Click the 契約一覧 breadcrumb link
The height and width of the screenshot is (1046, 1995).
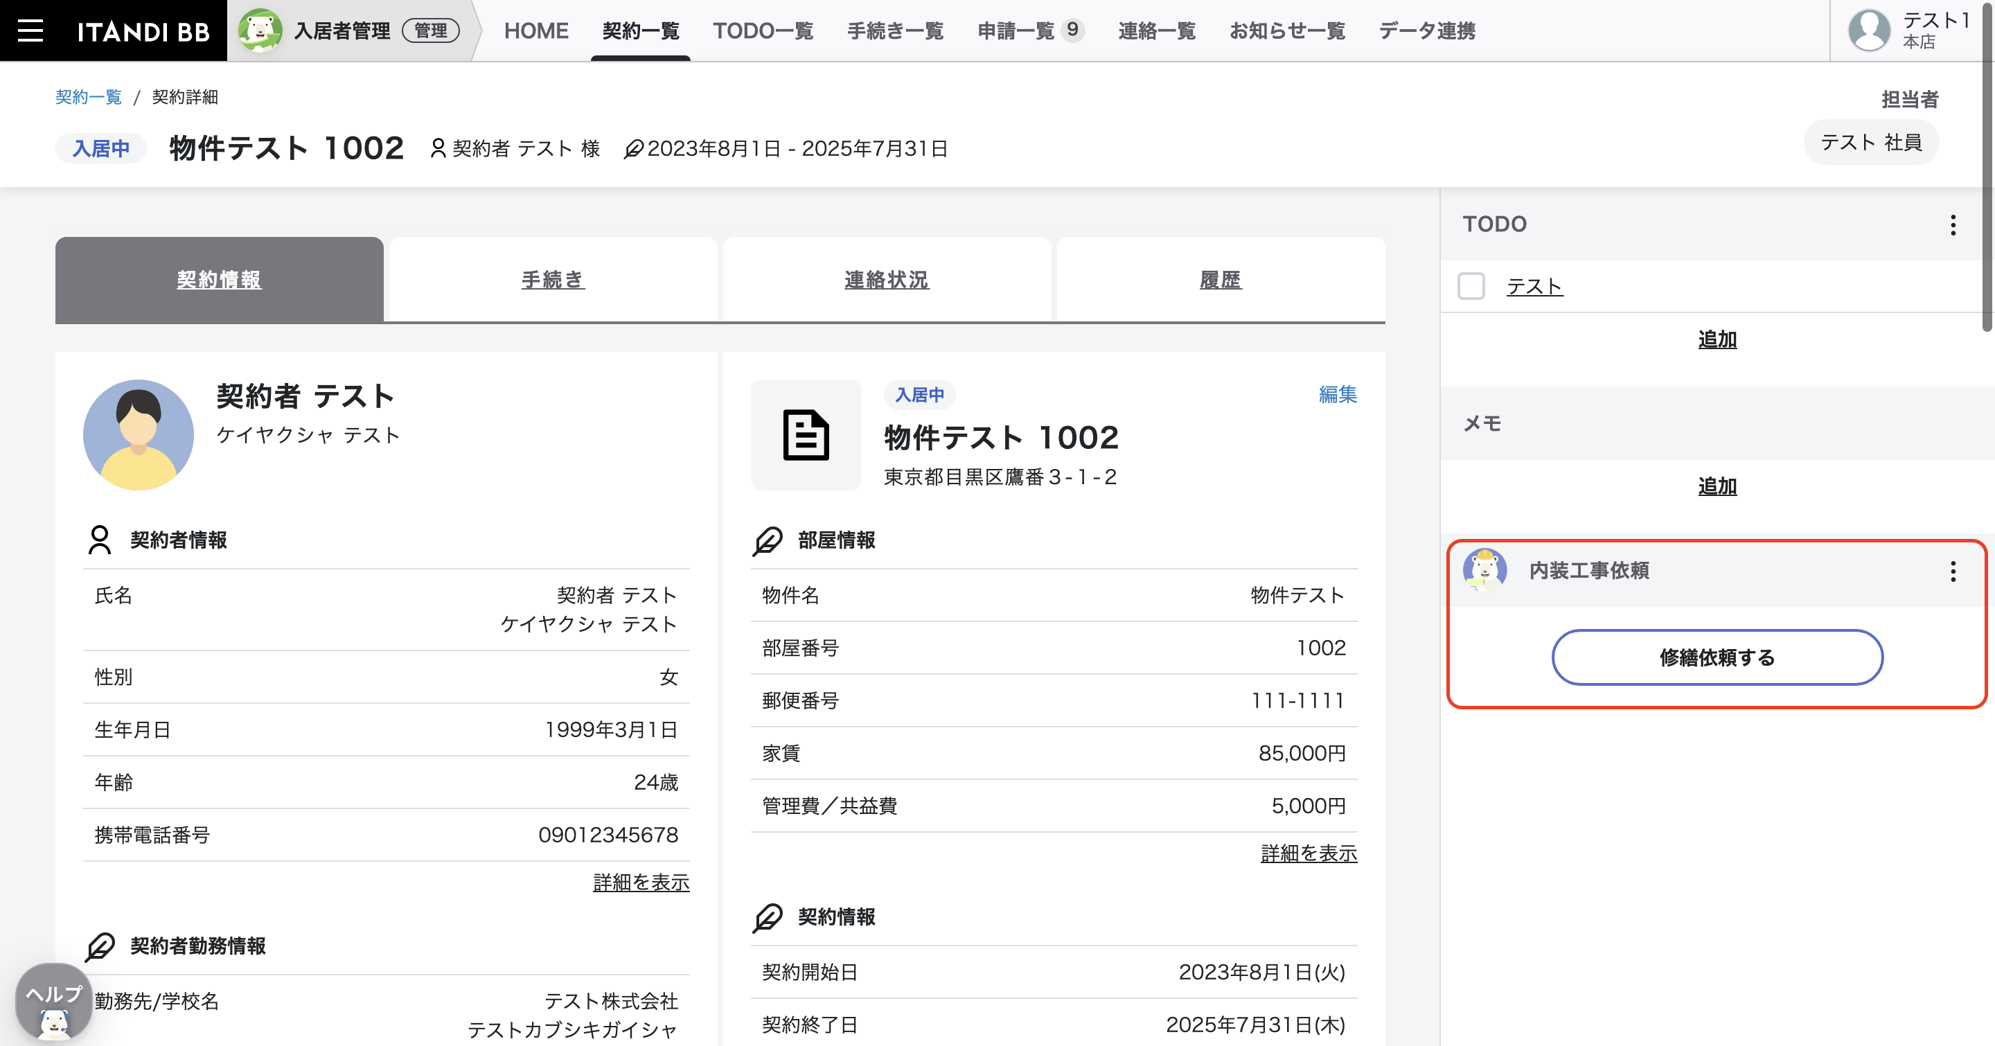(88, 97)
